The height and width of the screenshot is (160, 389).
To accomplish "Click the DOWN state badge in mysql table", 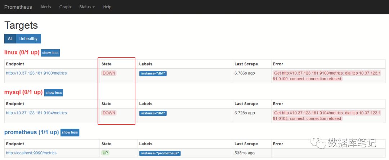I will coord(109,113).
